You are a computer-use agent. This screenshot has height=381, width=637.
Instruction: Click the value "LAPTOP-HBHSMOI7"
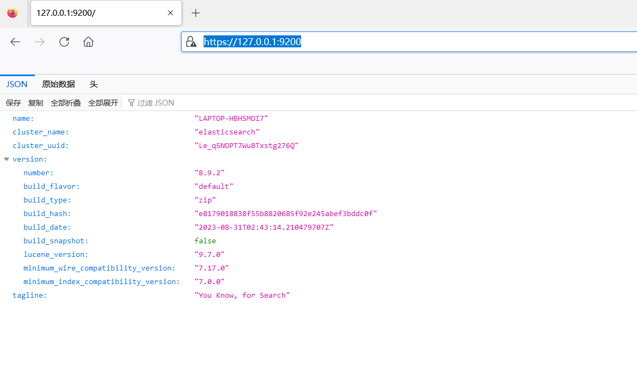click(x=231, y=119)
